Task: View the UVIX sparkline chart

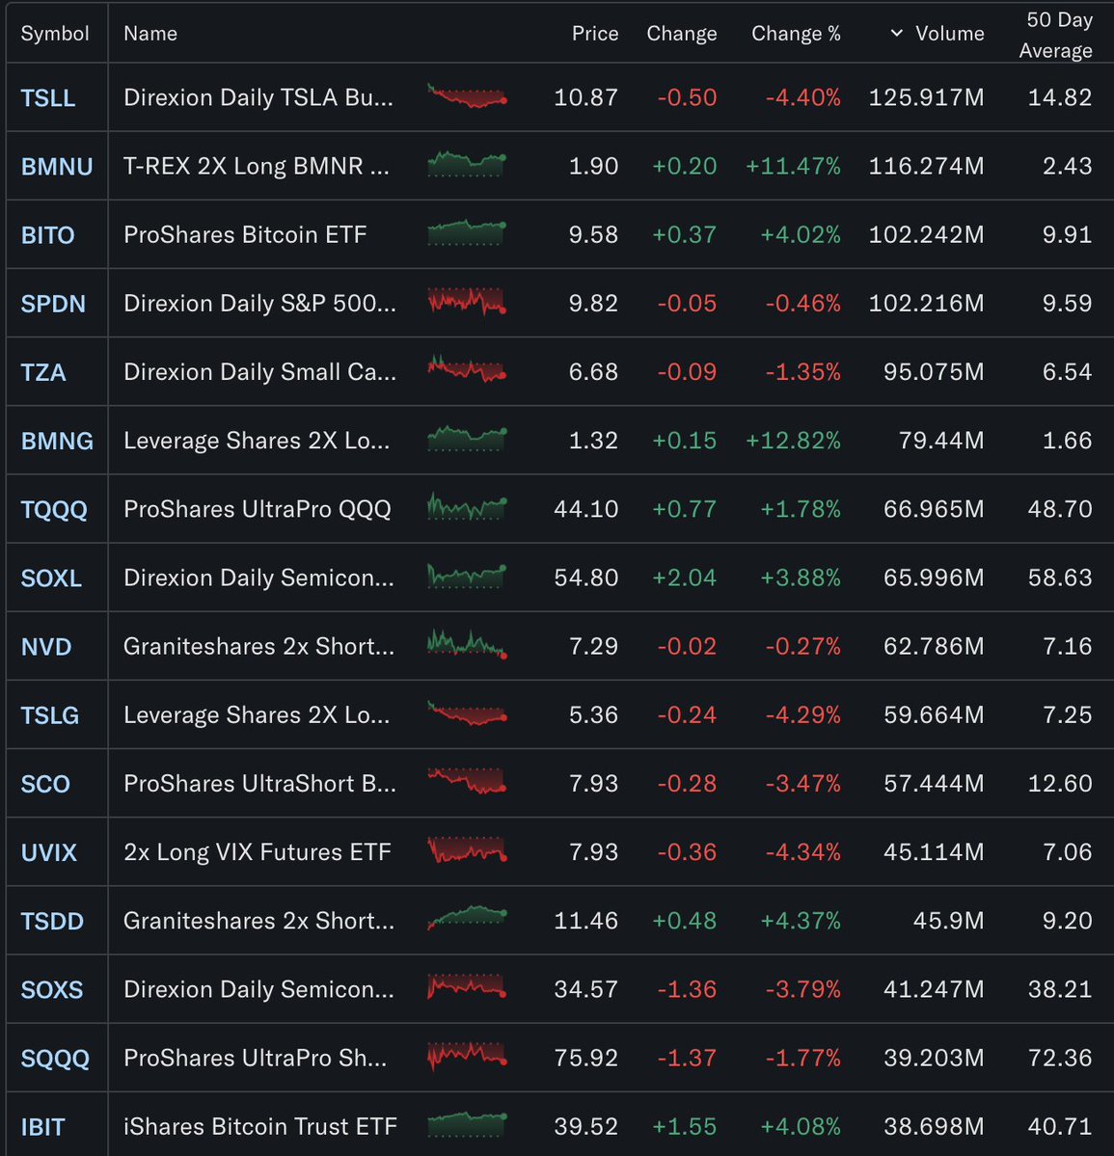Action: click(467, 849)
